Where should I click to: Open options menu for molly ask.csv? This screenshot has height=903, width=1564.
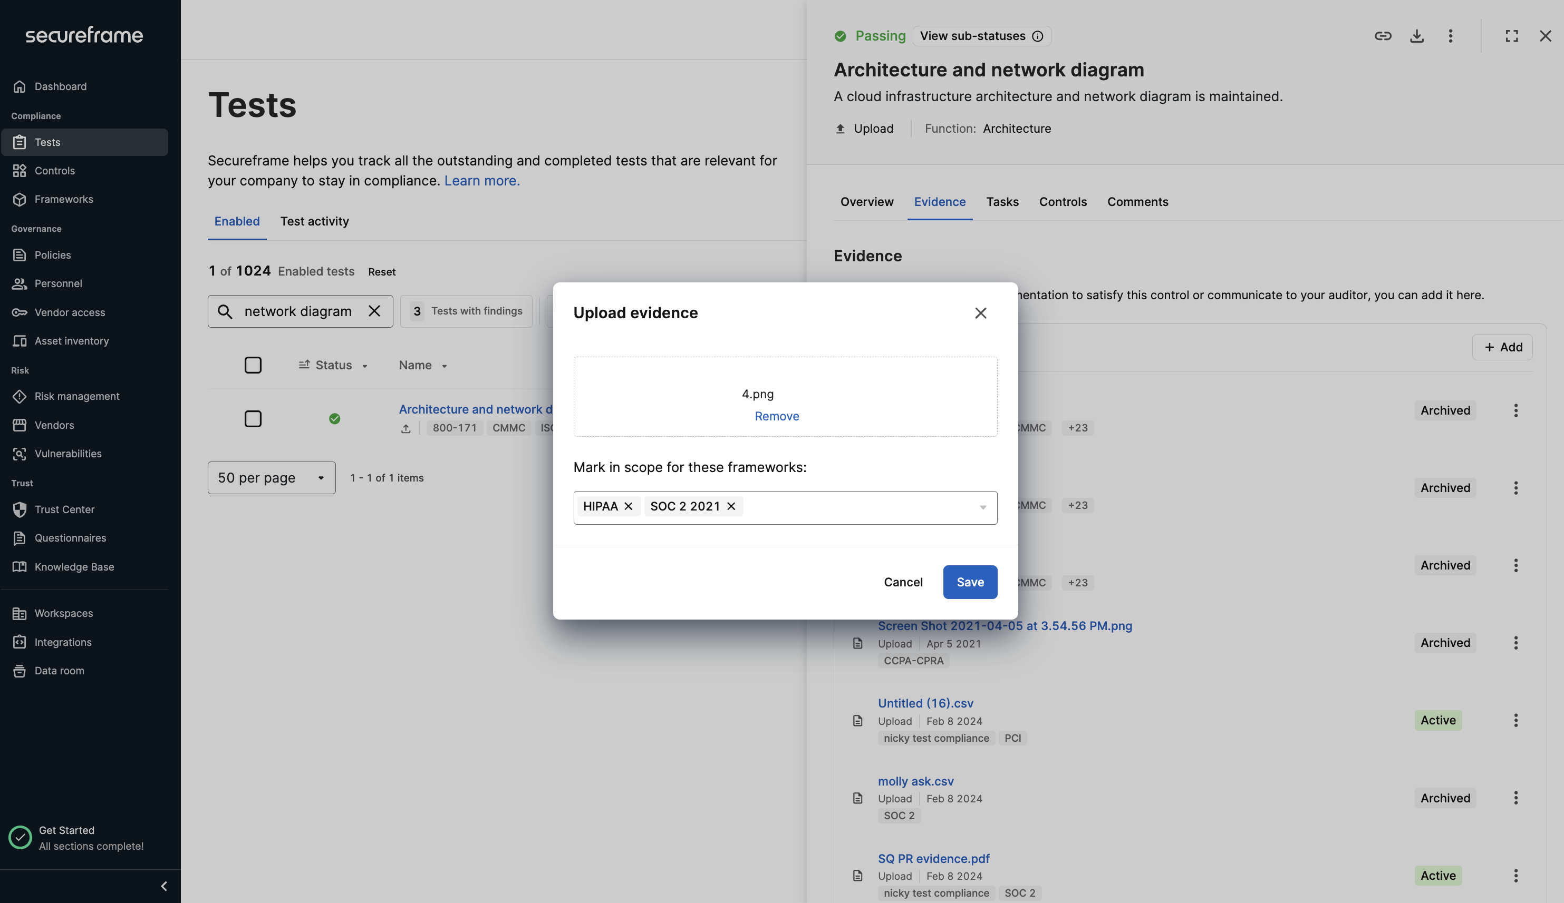(1515, 798)
